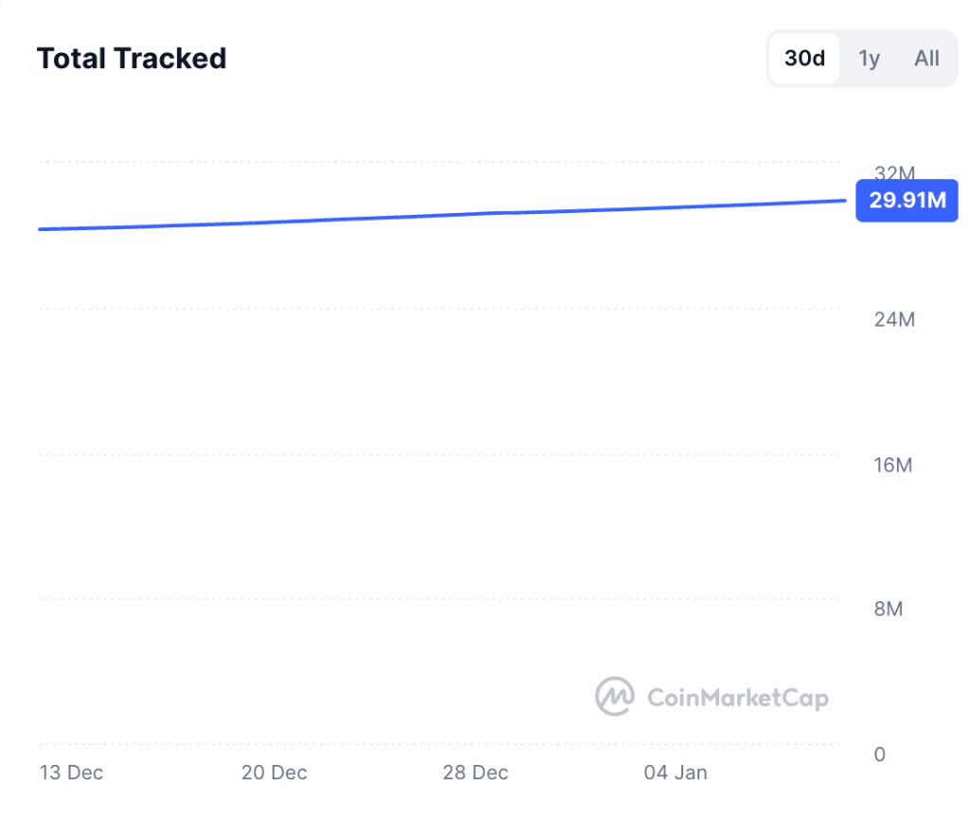Click the 28 Dec date label
This screenshot has width=969, height=818.
pyautogui.click(x=475, y=773)
